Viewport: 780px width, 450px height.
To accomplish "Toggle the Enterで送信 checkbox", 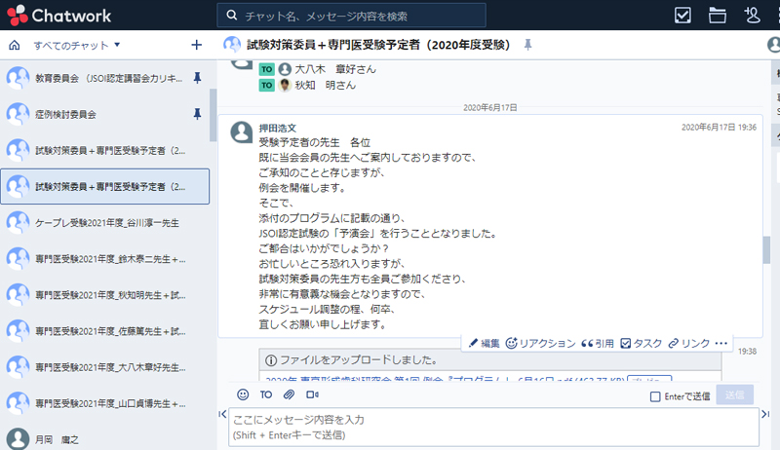I will 656,395.
